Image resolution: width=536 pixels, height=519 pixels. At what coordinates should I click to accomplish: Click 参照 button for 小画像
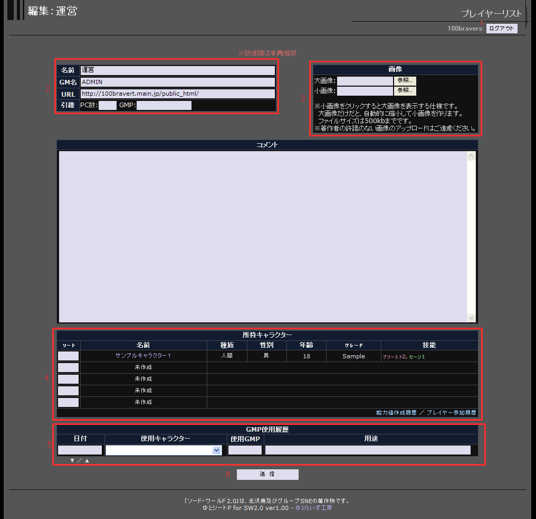pos(405,91)
